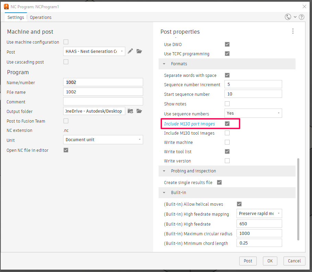Screen dimensions: 312x272
Task: Collapse the Formats section
Action: pos(164,64)
